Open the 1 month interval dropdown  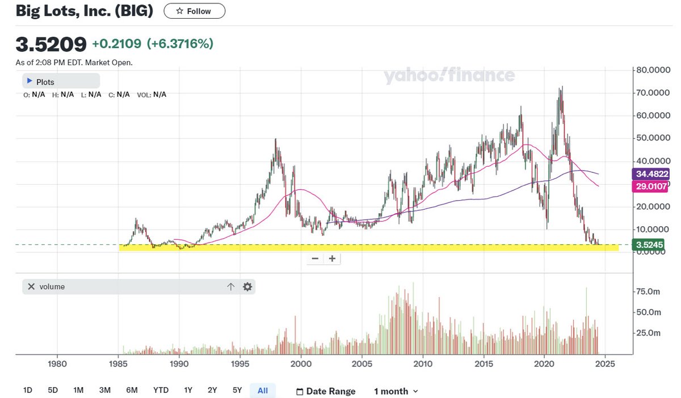pyautogui.click(x=396, y=391)
